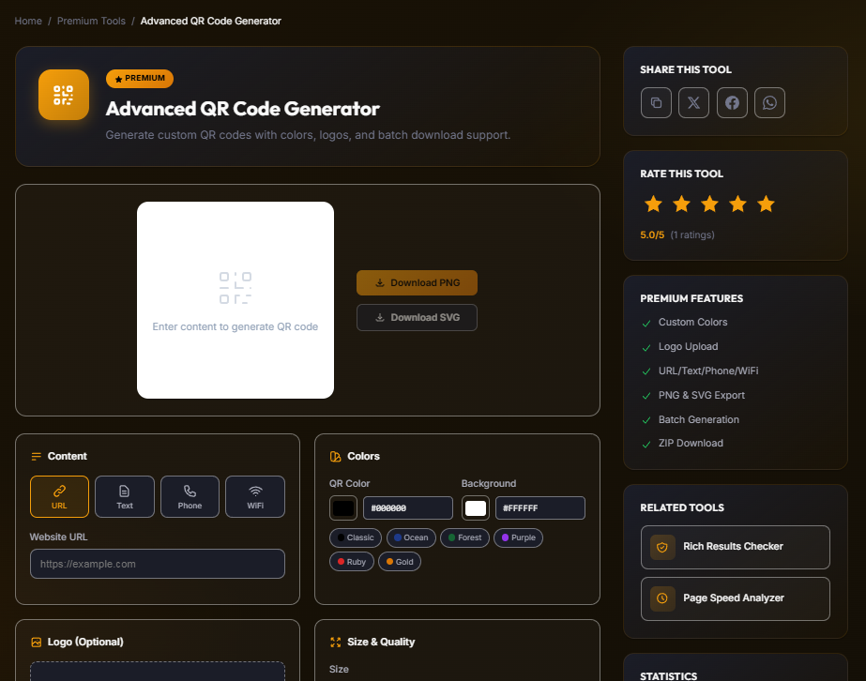Click the Size & Quality panel icon
The image size is (866, 681).
(x=336, y=643)
